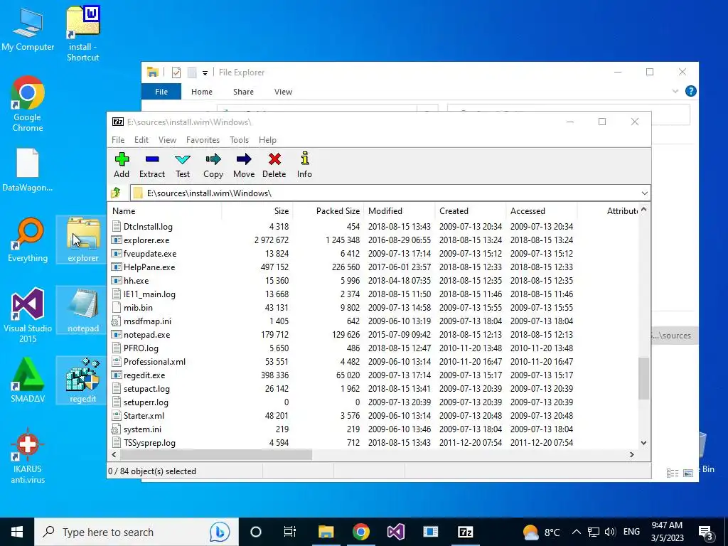This screenshot has height=546, width=728.
Task: Open the Google Chrome desktop shortcut
Action: click(28, 105)
